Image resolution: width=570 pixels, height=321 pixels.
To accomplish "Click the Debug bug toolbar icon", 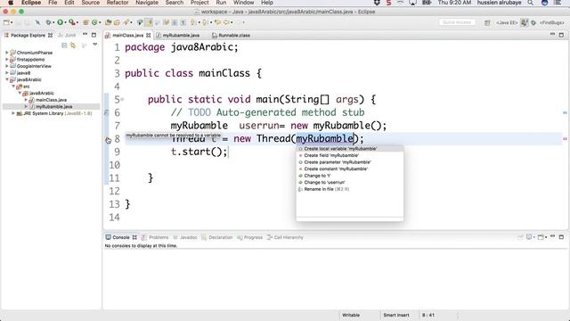I will coord(47,22).
